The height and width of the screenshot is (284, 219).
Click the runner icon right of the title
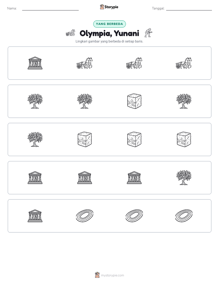click(148, 33)
